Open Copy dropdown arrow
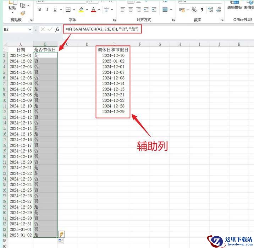Screen dimensions: 254x248 (x=28, y=6)
